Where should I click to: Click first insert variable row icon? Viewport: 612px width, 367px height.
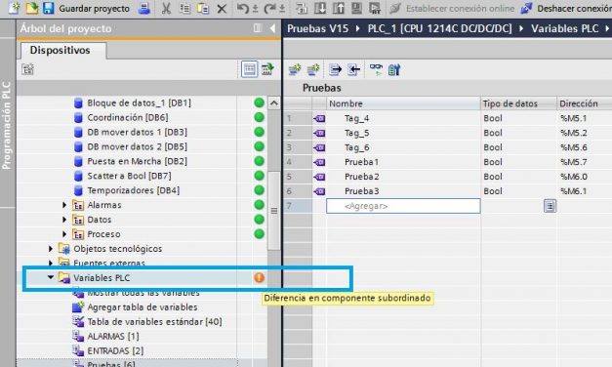click(295, 69)
